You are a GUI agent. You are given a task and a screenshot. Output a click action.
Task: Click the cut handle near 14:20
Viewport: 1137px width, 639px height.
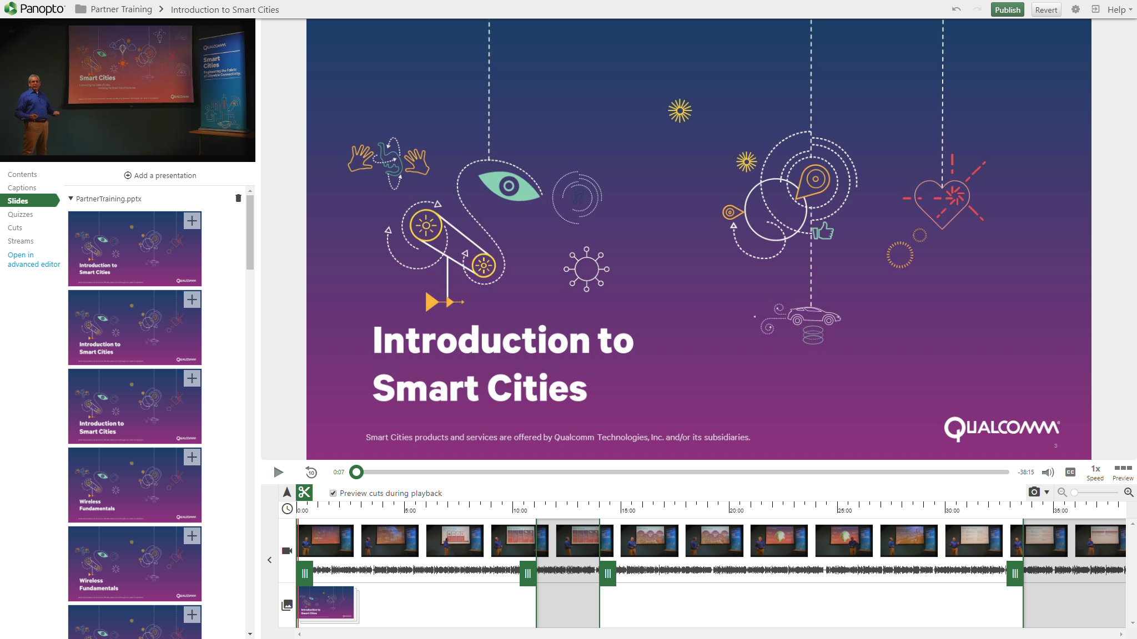pyautogui.click(x=608, y=574)
